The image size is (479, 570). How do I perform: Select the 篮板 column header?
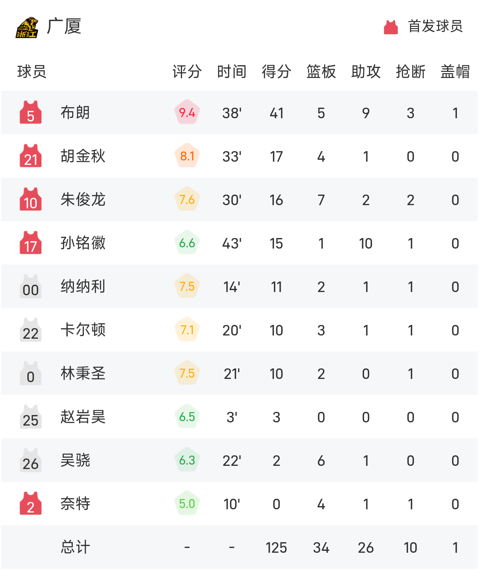(x=321, y=72)
